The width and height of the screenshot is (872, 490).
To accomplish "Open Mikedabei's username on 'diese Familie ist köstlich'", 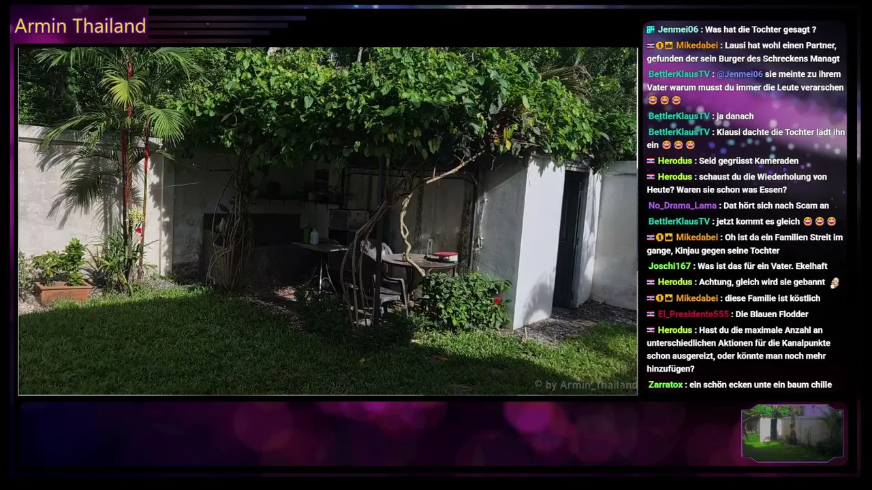I will pyautogui.click(x=697, y=298).
